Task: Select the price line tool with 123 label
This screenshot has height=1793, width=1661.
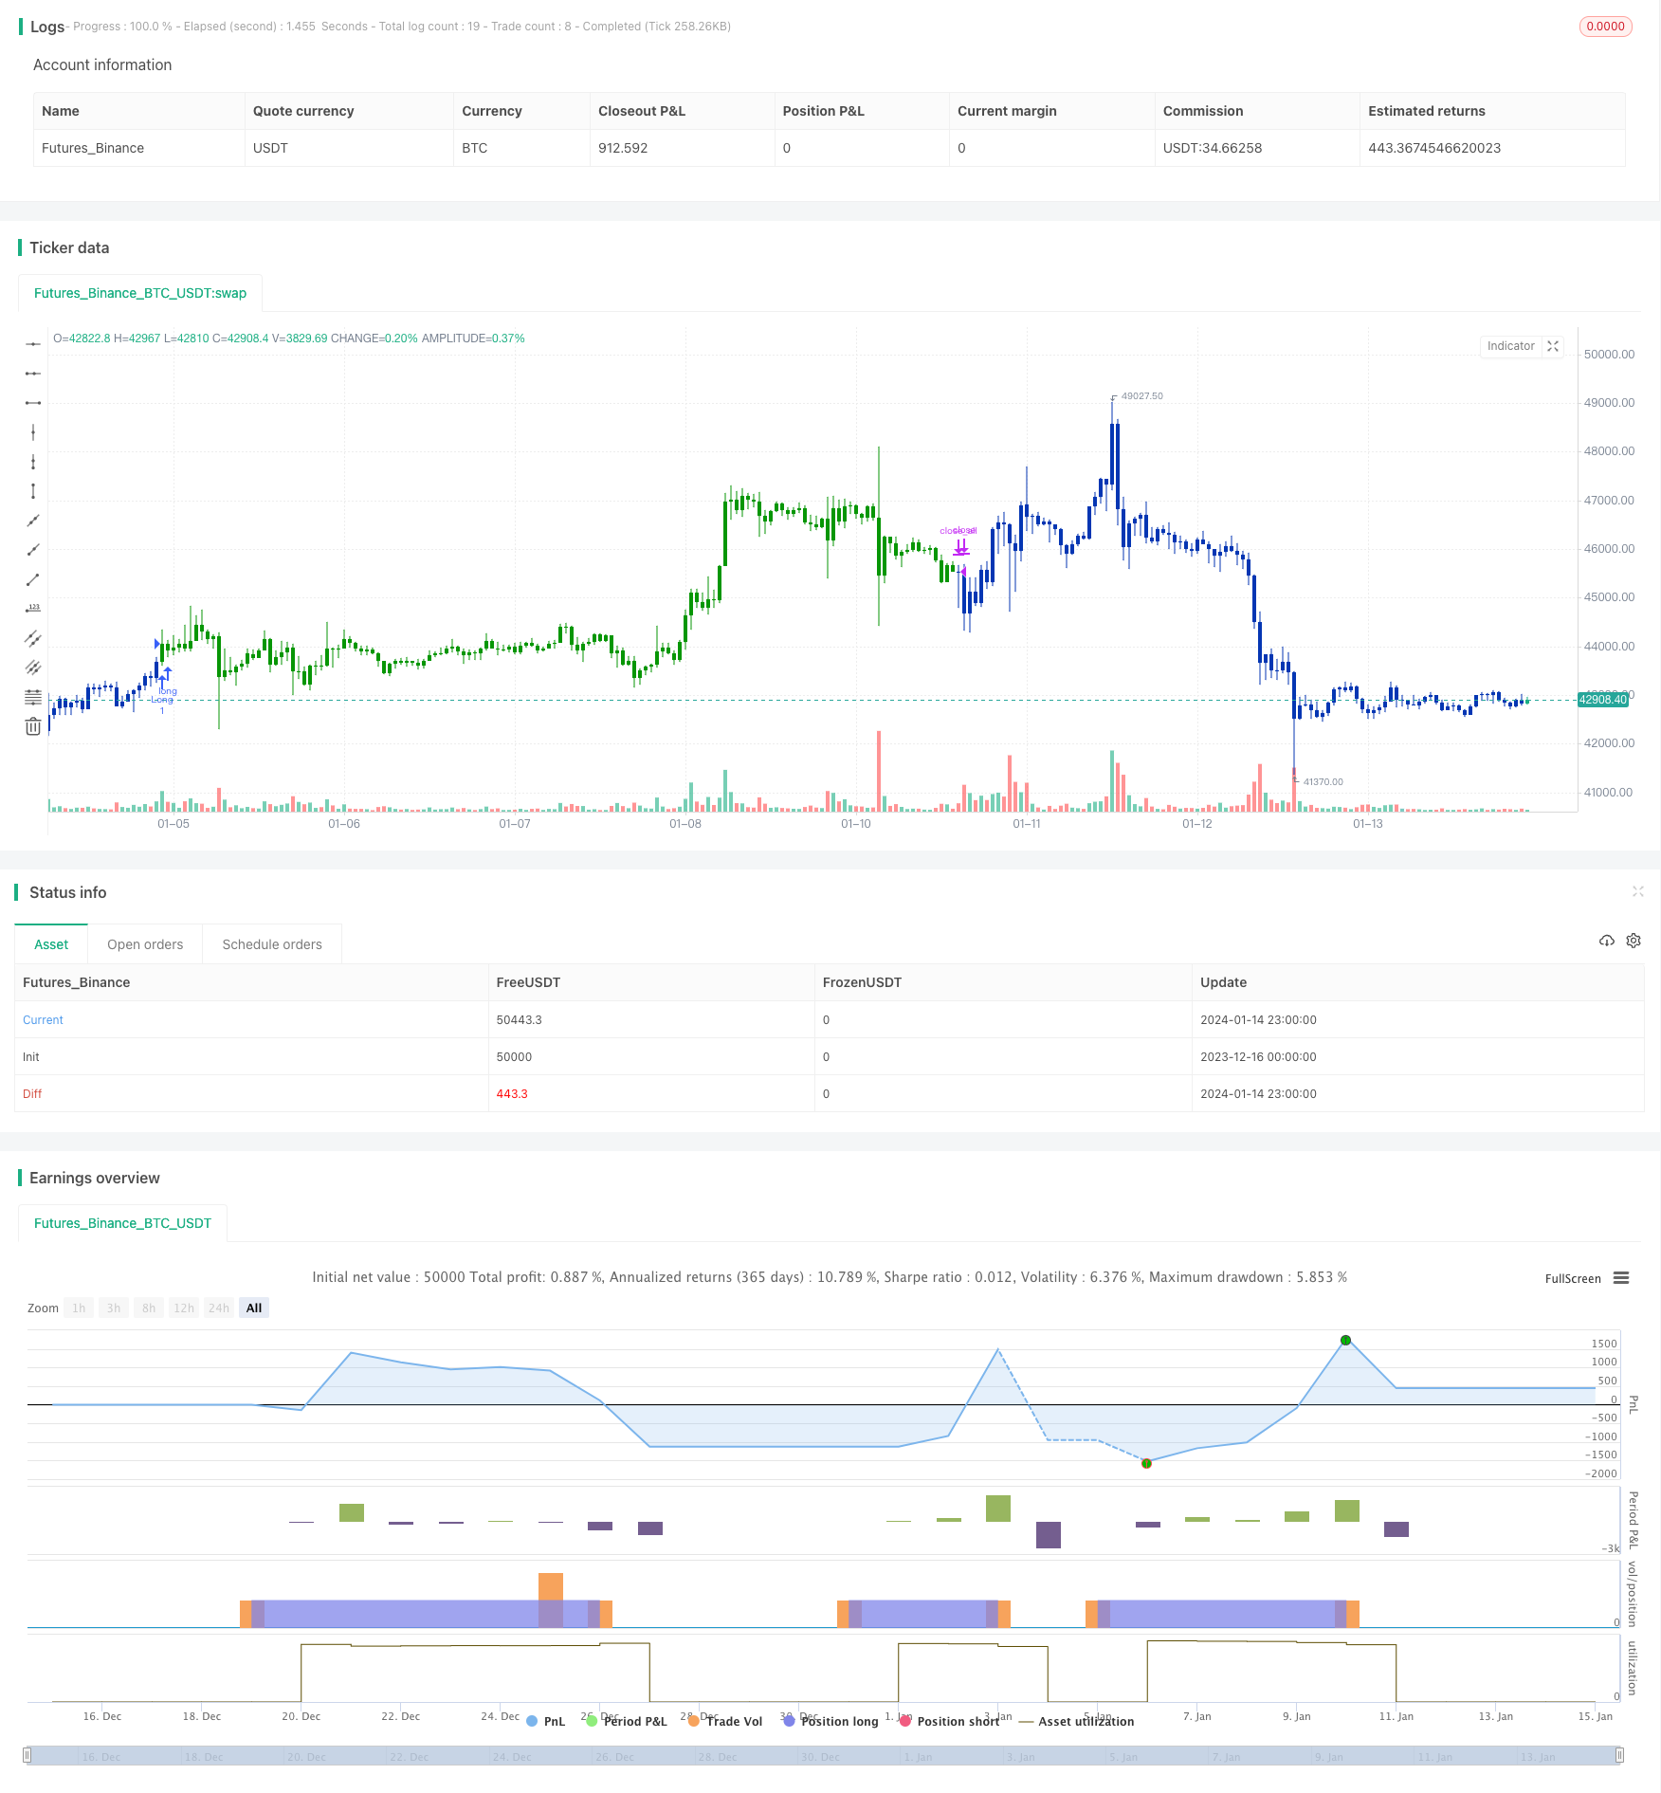Action: (33, 609)
